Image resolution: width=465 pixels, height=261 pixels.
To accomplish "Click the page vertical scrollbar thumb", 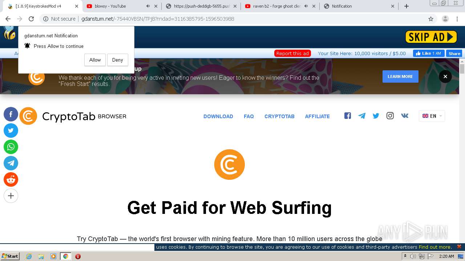I will [462, 69].
